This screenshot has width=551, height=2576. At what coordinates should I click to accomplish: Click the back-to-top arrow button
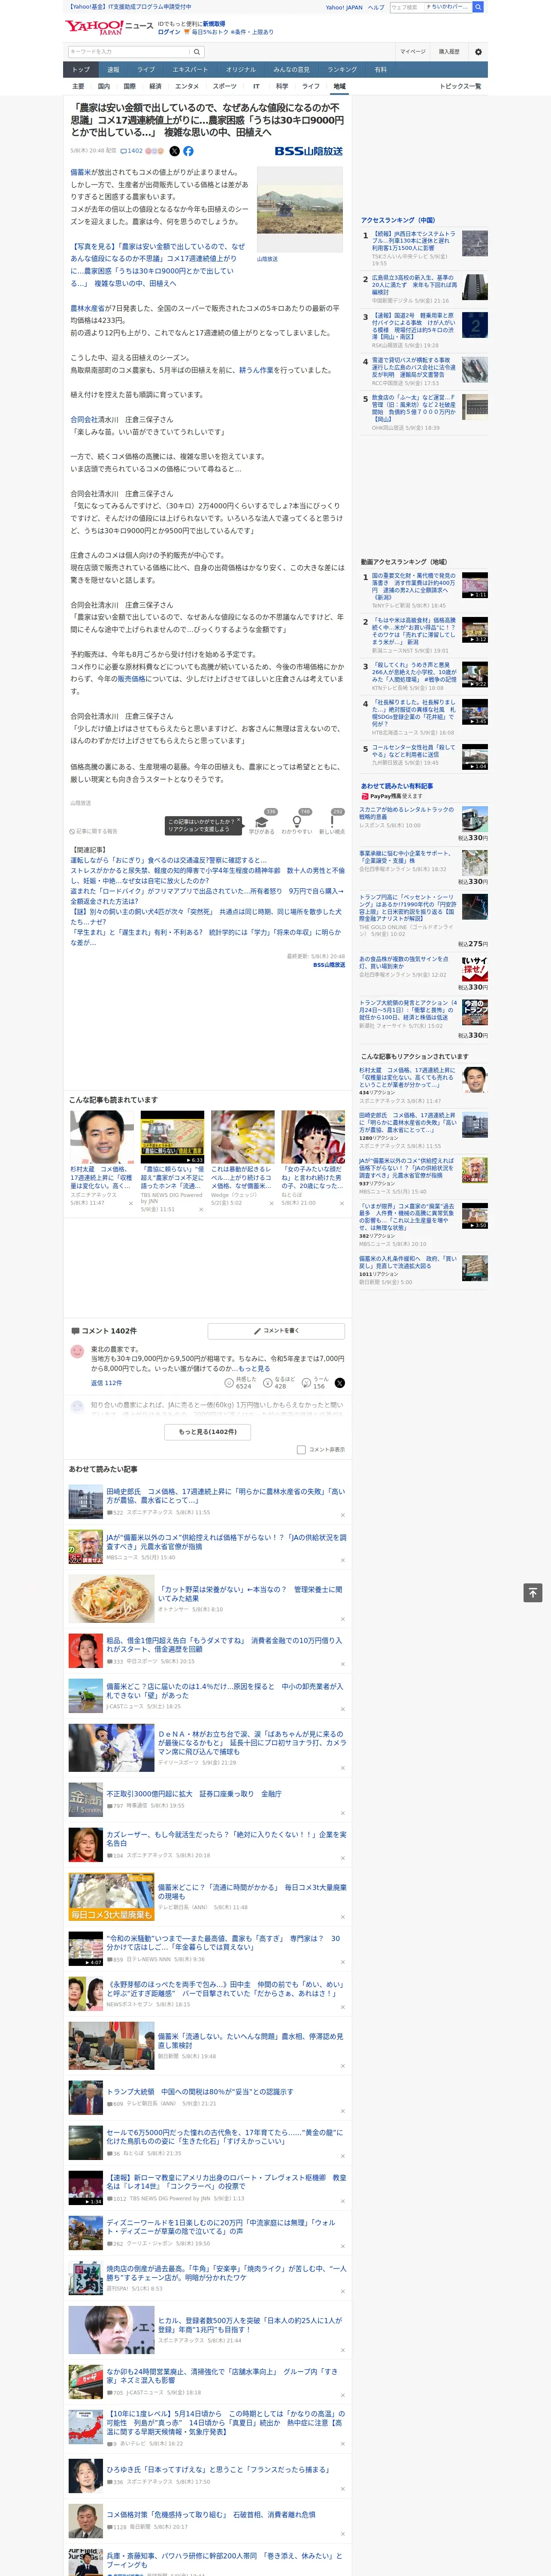(x=533, y=1592)
